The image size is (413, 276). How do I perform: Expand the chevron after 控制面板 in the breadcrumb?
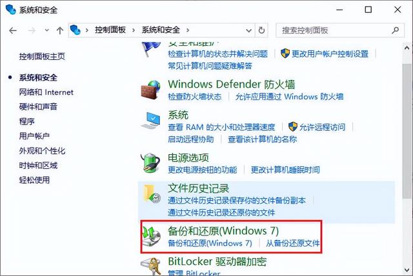click(x=134, y=30)
